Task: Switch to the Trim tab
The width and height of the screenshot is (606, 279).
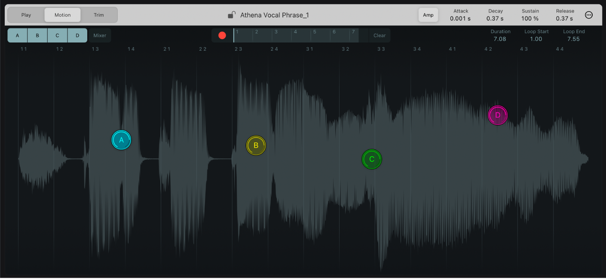Action: click(98, 15)
